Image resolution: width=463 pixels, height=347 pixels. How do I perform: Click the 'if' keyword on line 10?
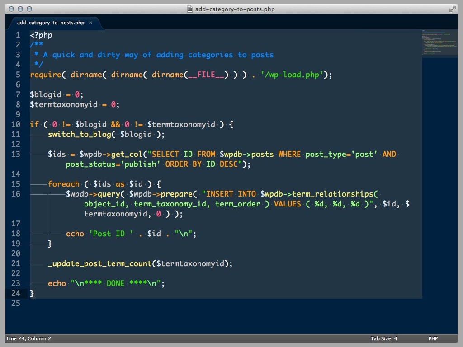(x=34, y=125)
